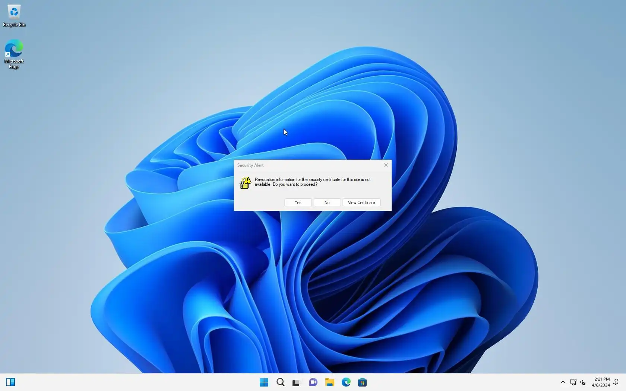Launch Microsoft Edge from the taskbar

346,382
